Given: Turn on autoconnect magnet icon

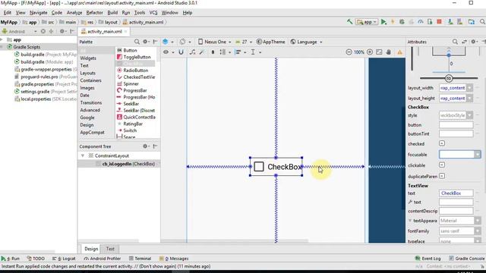Looking at the screenshot, I should click(x=181, y=52).
